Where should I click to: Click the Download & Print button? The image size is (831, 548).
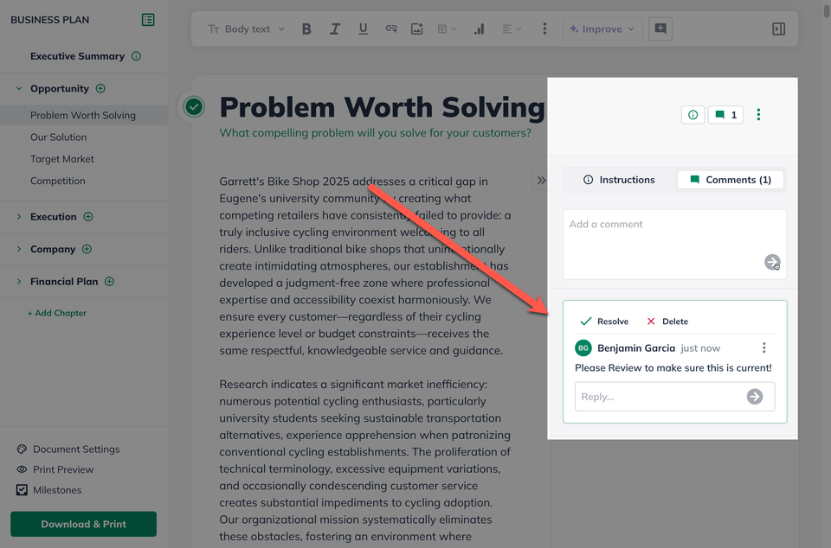[x=83, y=524]
